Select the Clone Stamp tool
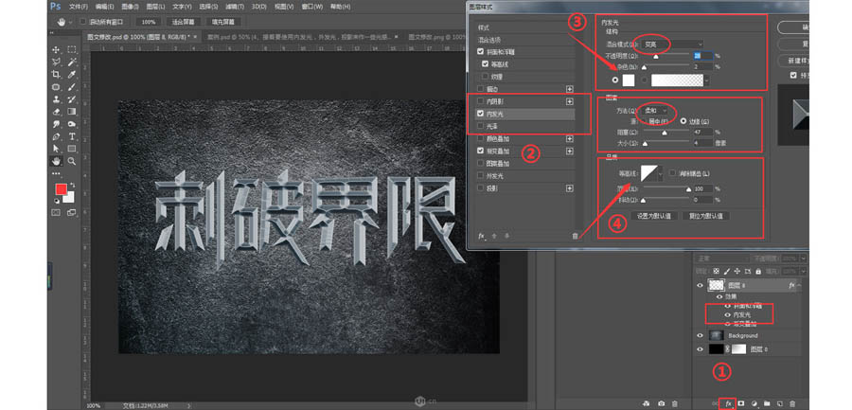The height and width of the screenshot is (410, 852). click(56, 99)
